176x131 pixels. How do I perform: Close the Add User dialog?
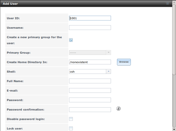click(167, 4)
